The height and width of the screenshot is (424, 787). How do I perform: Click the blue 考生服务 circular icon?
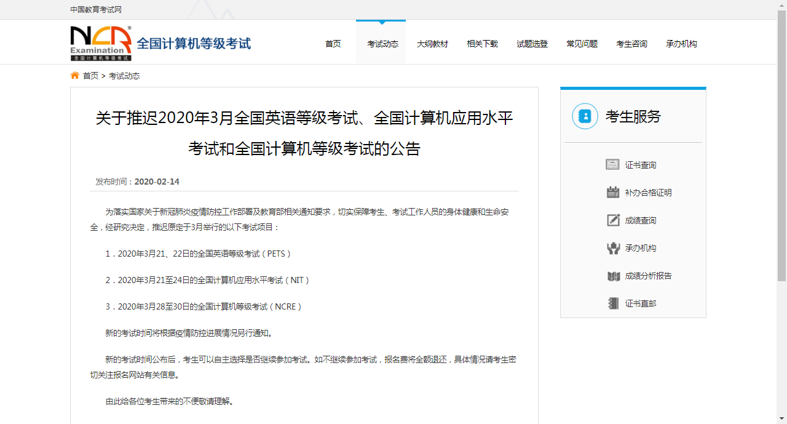(x=585, y=116)
